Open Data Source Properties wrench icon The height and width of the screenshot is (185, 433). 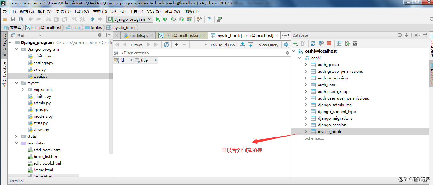click(x=321, y=43)
